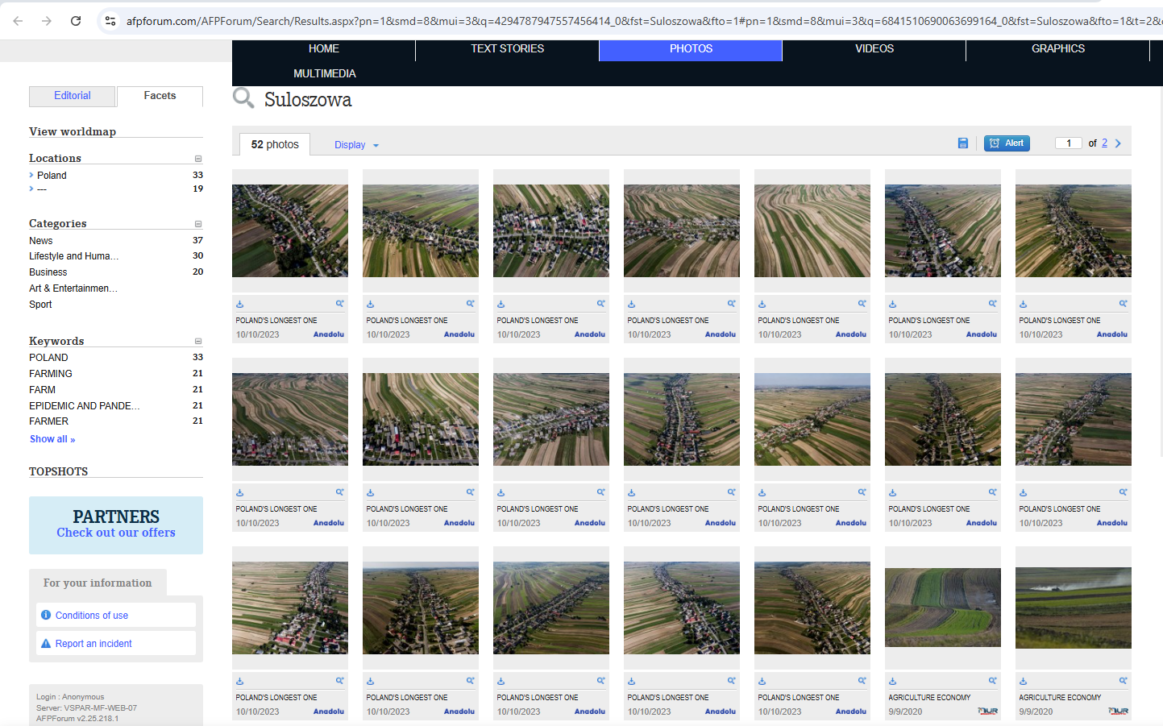Go to next results page arrow
The height and width of the screenshot is (726, 1163).
(x=1118, y=143)
